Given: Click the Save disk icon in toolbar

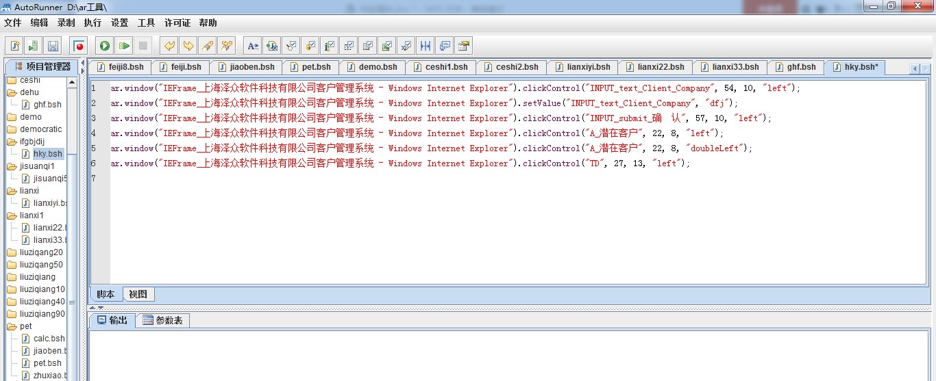Looking at the screenshot, I should [53, 46].
